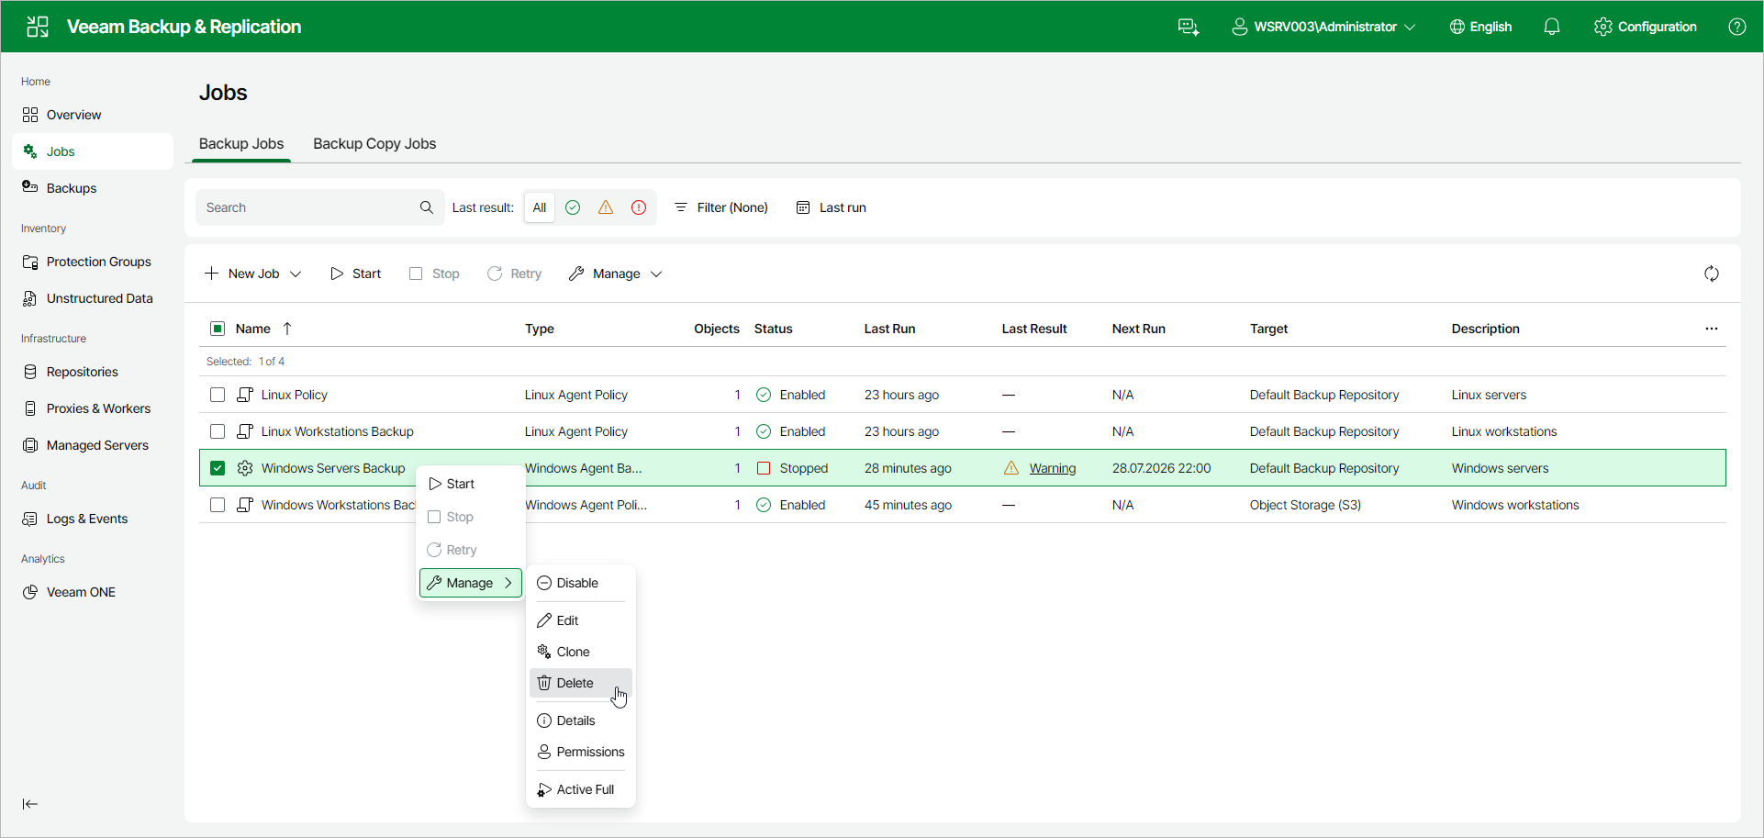Filter by error last result icon

coord(639,207)
